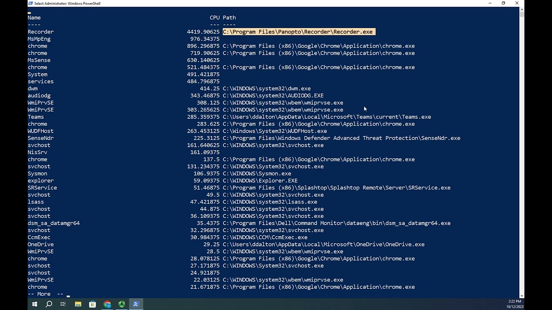Screen dimensions: 552x310
Task: Click the SenseNdr.exe path
Action: (x=342, y=138)
